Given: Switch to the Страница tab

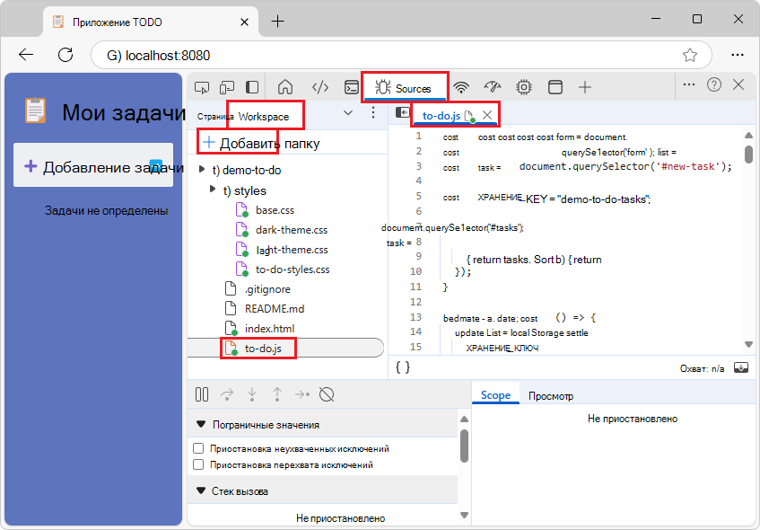Looking at the screenshot, I should coord(215,117).
